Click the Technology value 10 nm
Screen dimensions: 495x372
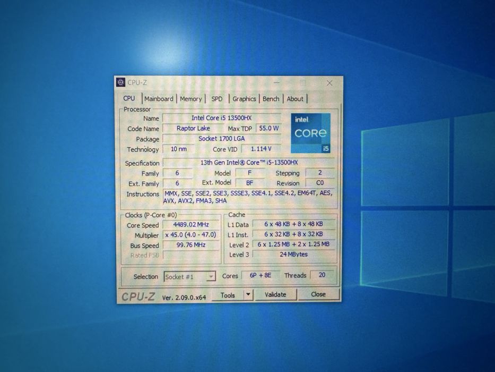coord(179,149)
